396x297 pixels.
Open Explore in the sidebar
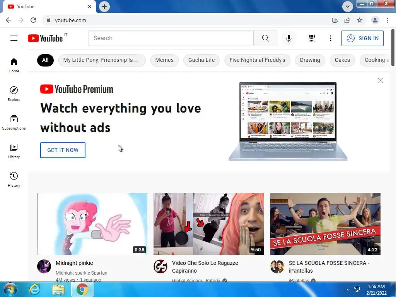point(14,94)
